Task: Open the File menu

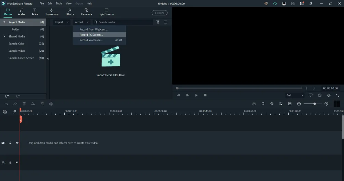Action: point(42,3)
